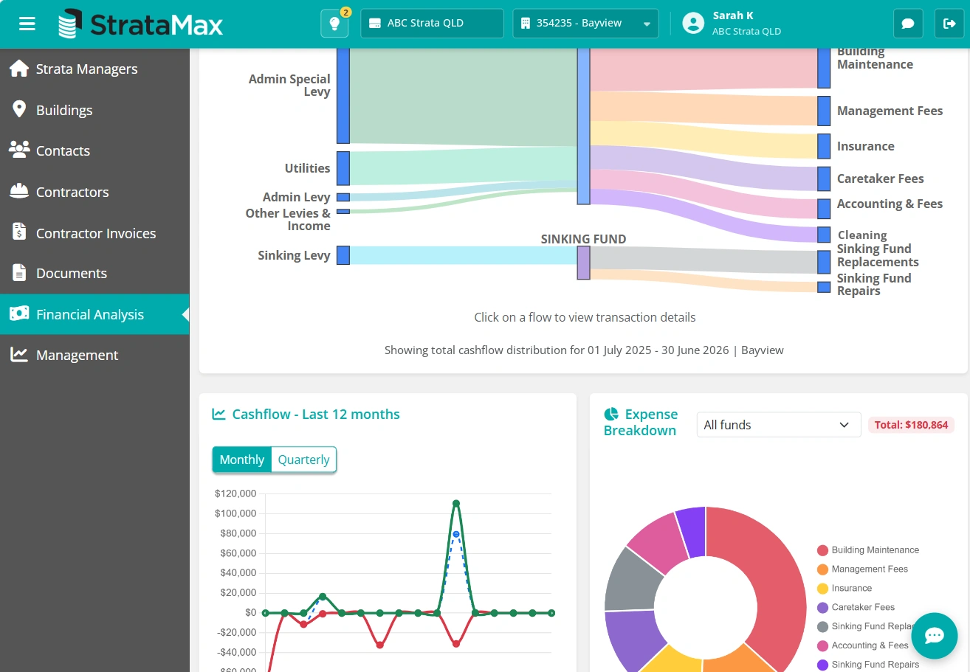Toggle Caretaker Fees legend entry
The width and height of the screenshot is (970, 672).
tap(856, 608)
